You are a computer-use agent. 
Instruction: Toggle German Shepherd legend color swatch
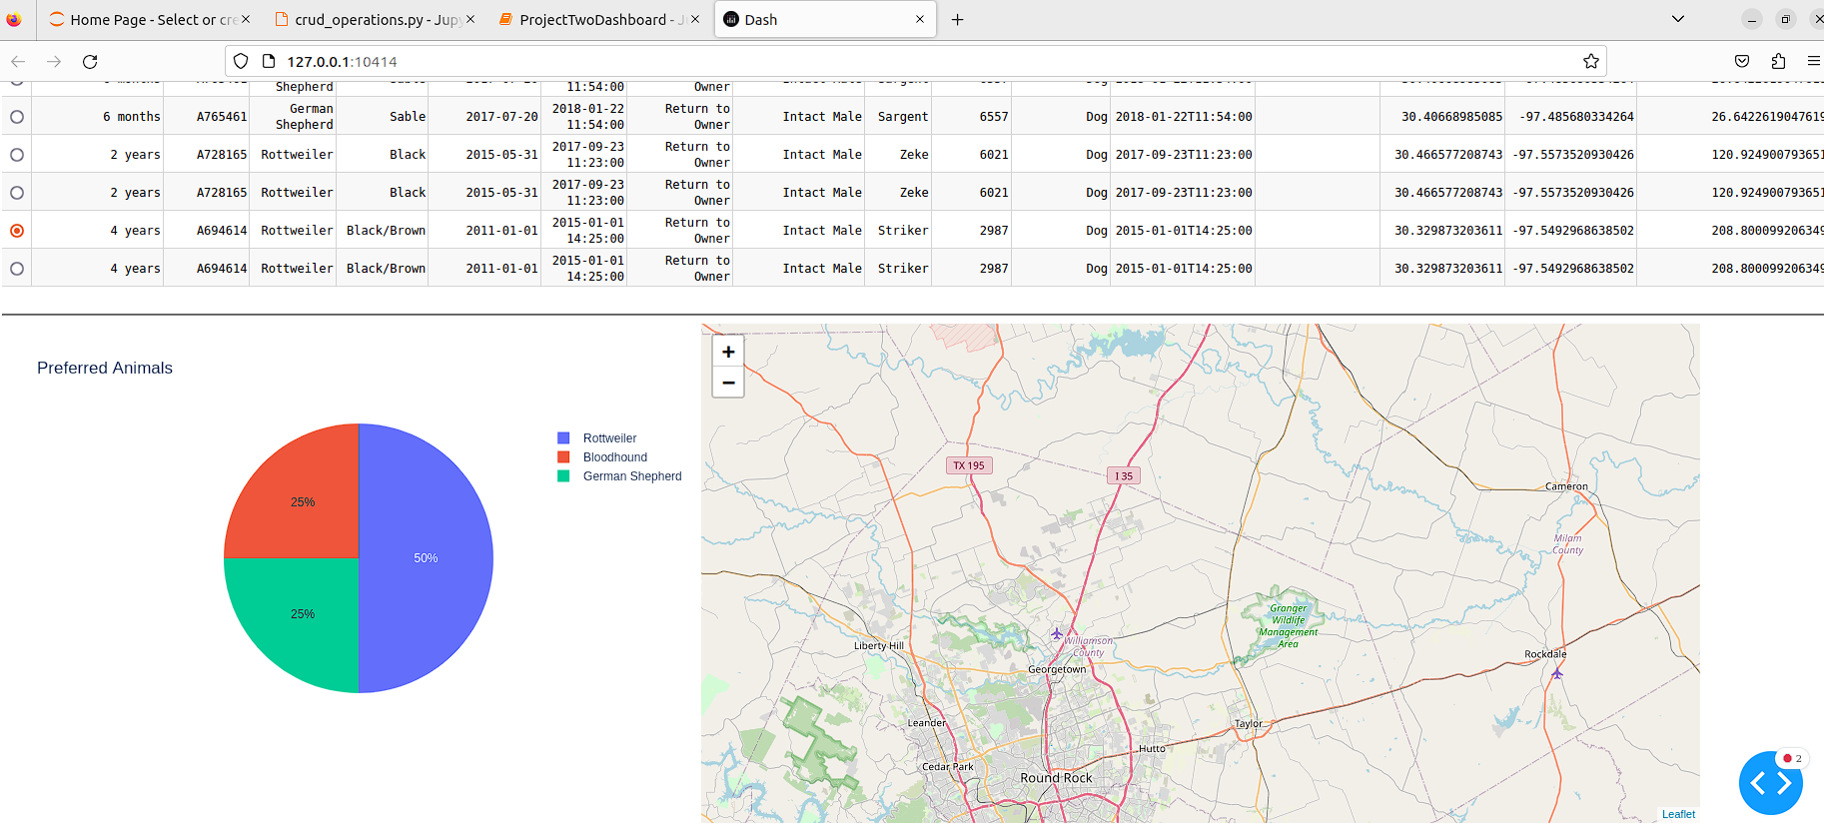pos(563,475)
